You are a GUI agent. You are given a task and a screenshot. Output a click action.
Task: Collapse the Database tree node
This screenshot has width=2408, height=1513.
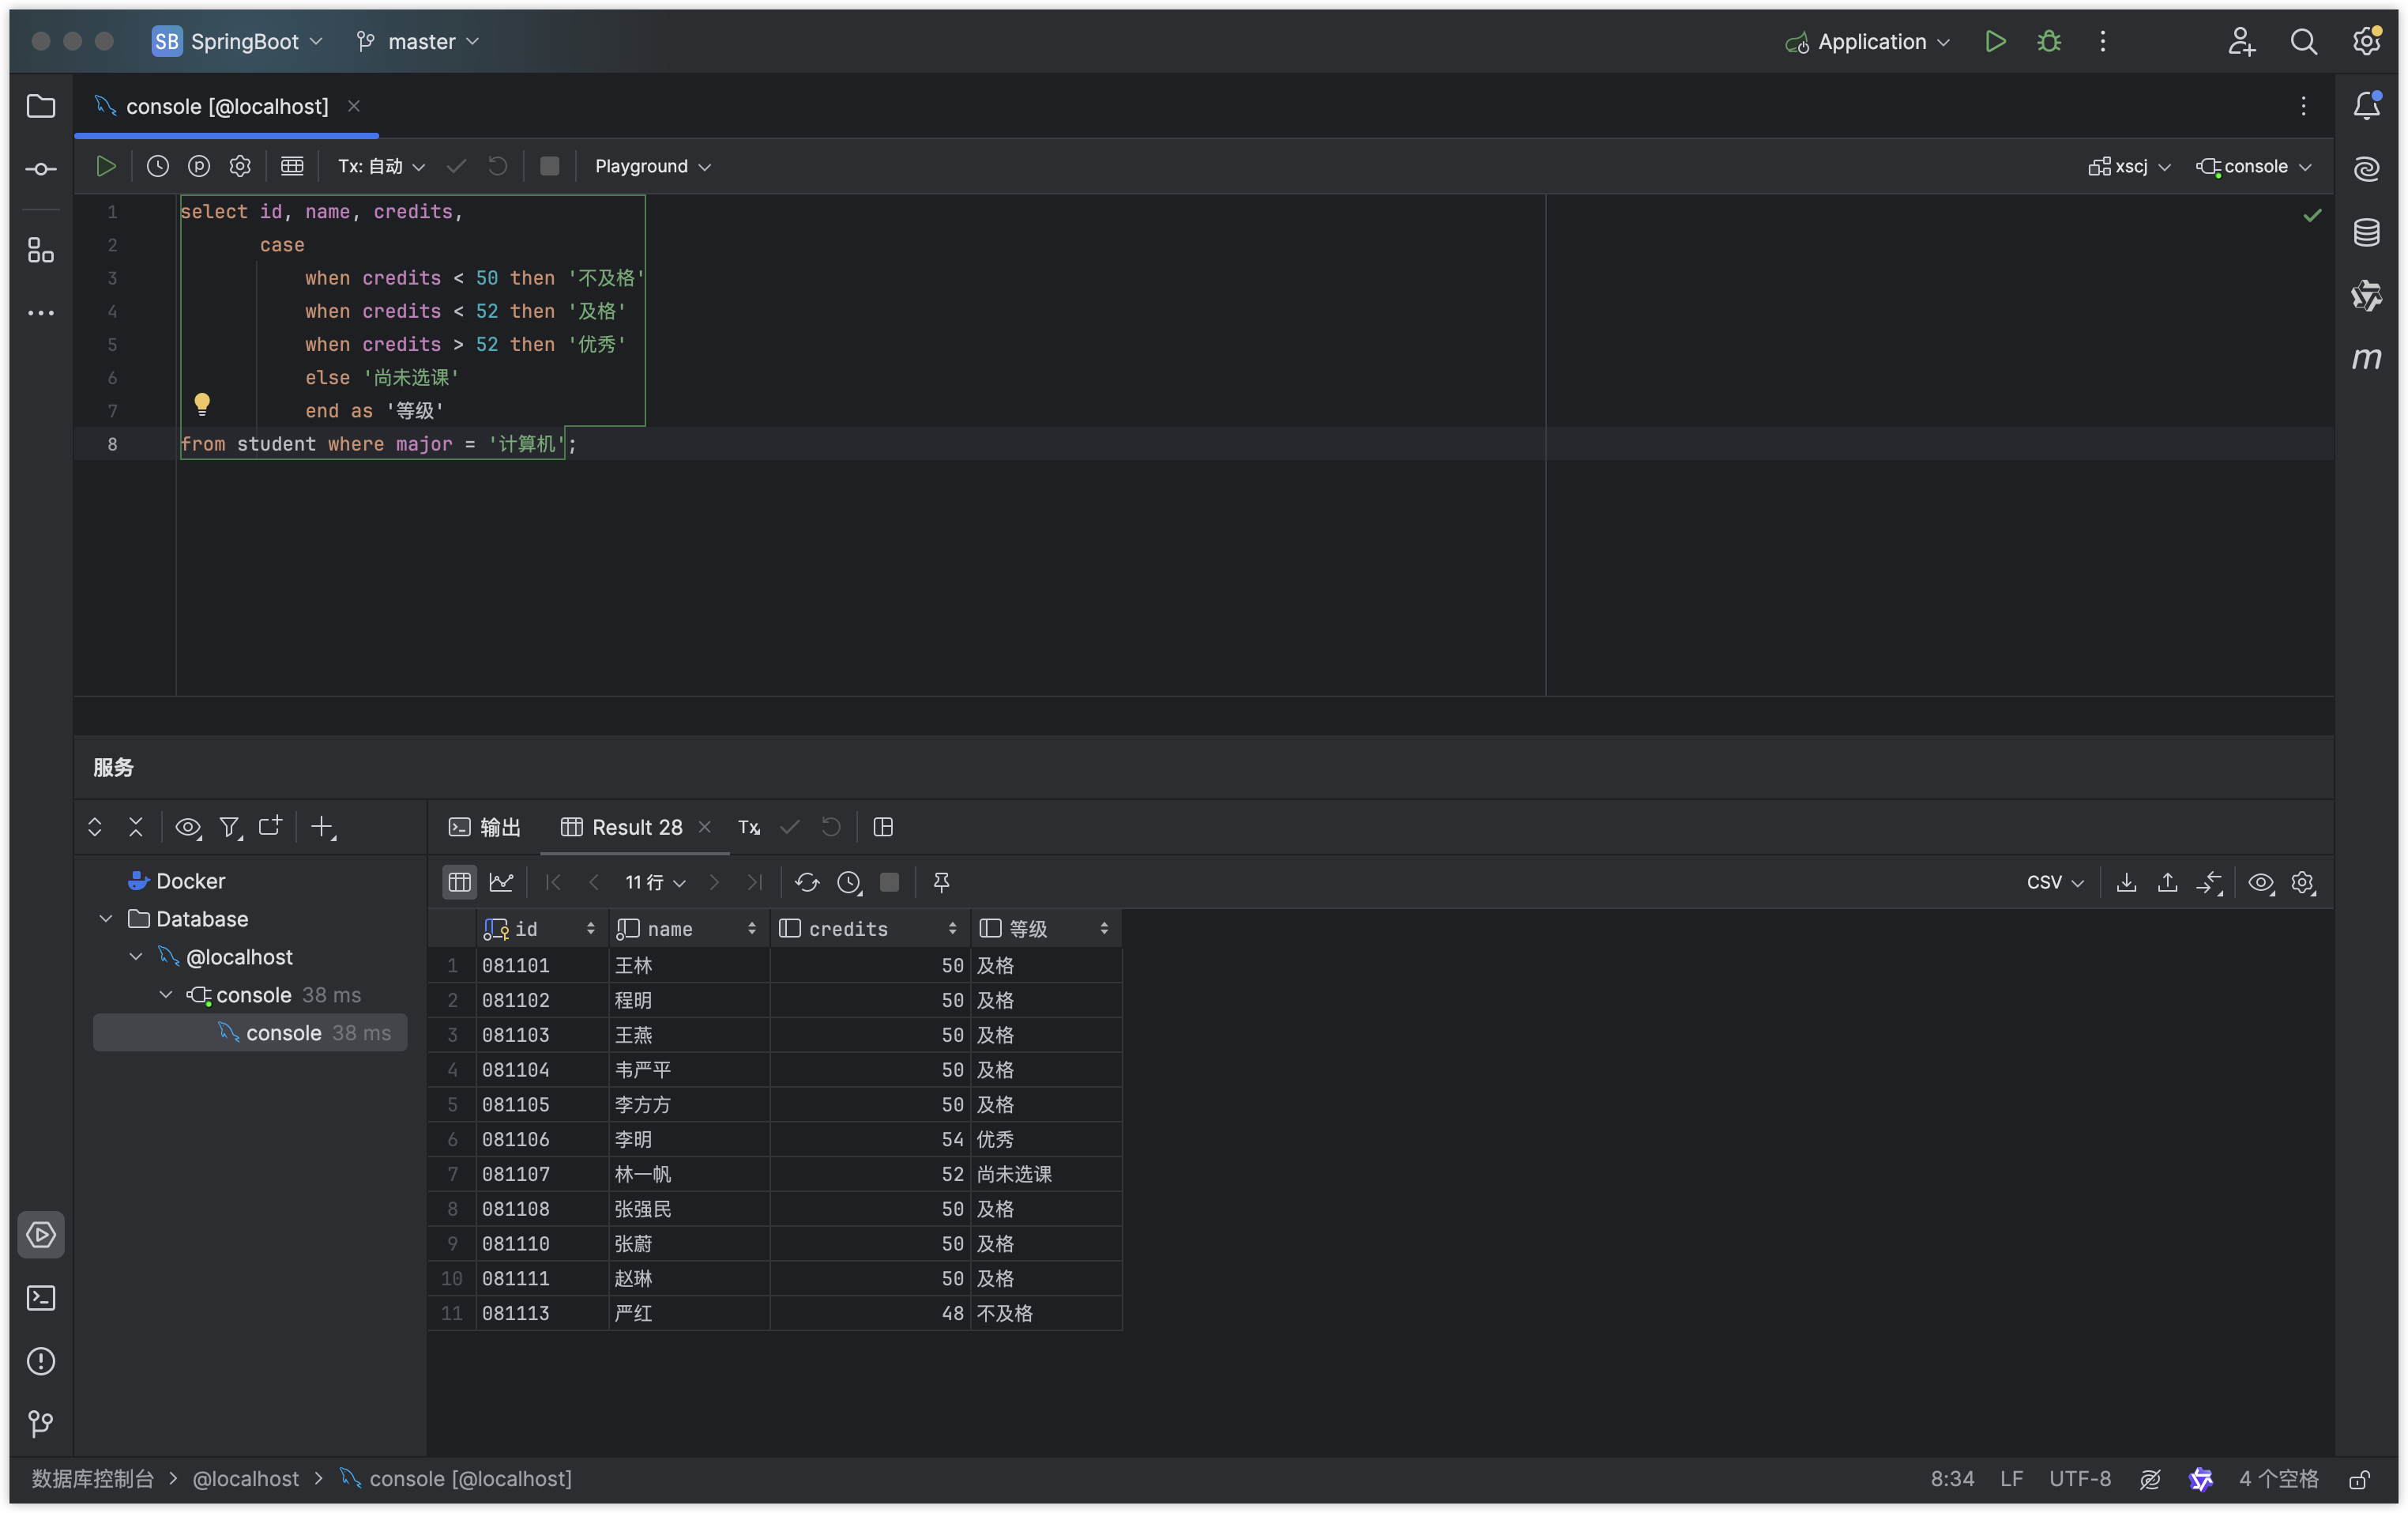(x=106, y=919)
